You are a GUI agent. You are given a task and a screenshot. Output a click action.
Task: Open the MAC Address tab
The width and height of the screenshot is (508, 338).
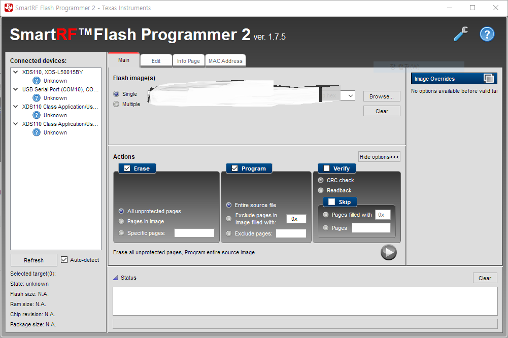point(225,61)
